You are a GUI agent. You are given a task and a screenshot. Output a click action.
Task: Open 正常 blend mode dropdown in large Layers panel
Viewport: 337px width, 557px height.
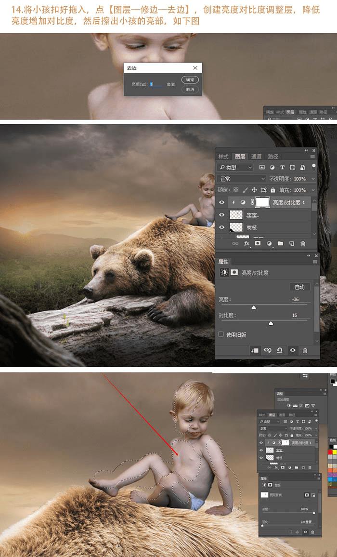[241, 179]
